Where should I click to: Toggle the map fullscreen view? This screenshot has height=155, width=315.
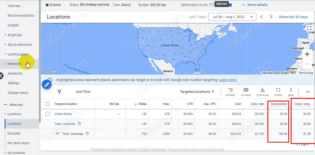click(309, 28)
